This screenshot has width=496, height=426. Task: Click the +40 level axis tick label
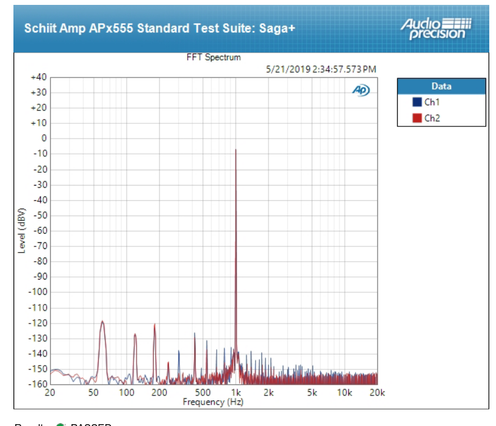(x=38, y=78)
